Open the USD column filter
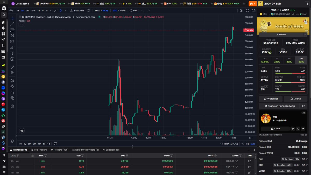This screenshot has width=311, height=175. [82, 156]
